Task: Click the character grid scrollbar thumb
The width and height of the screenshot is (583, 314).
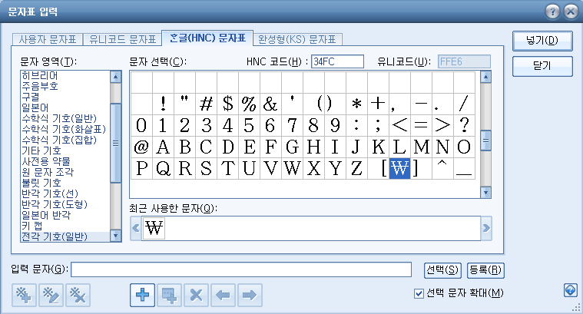Action: tap(485, 140)
